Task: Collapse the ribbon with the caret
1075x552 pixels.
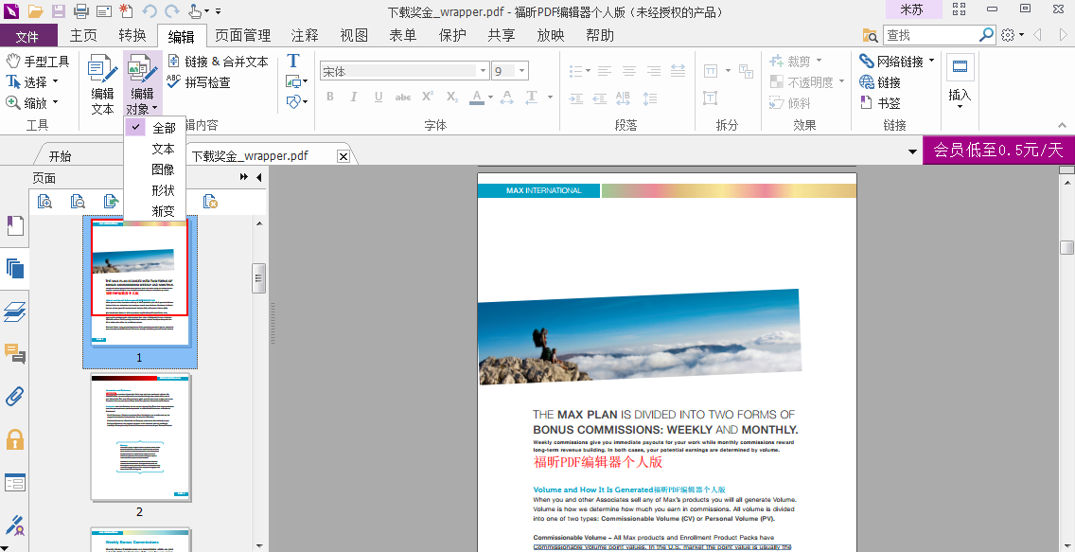Action: coord(1062,125)
